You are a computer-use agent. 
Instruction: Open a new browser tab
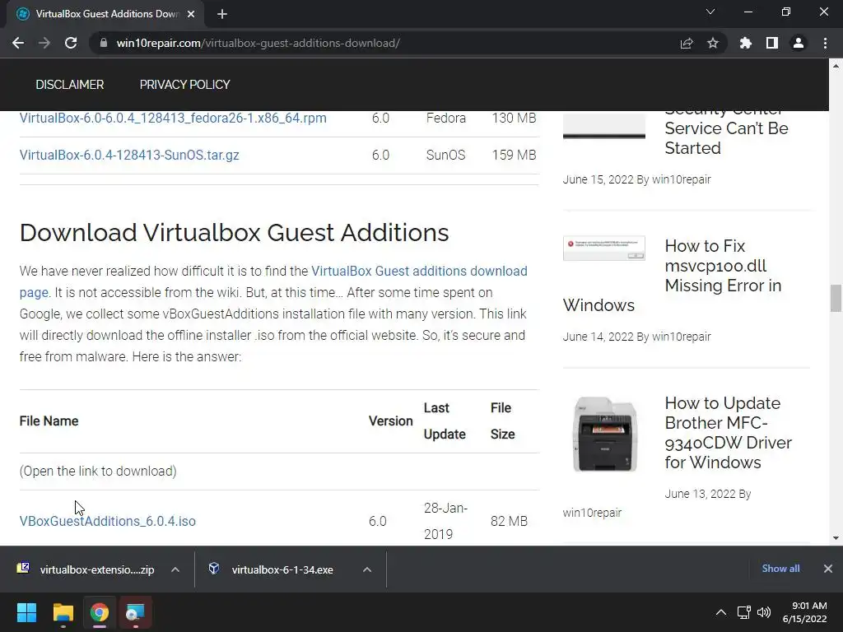(222, 14)
